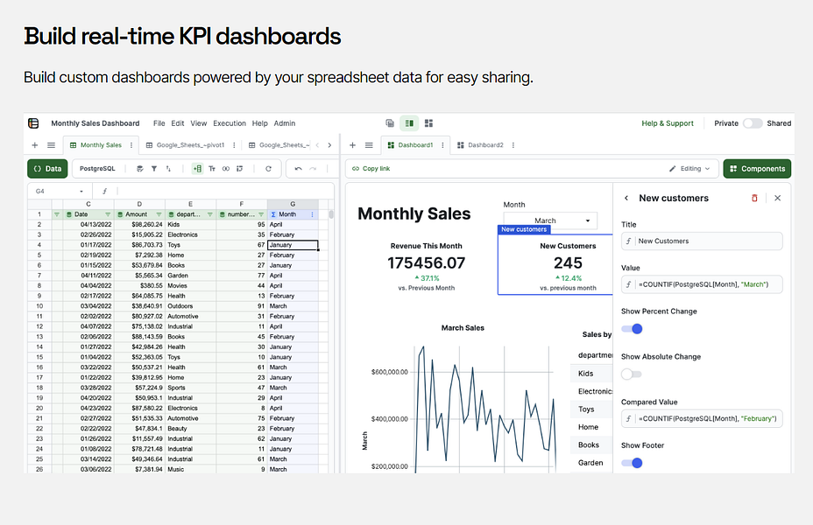Open the Month dropdown showing March

[x=550, y=220]
